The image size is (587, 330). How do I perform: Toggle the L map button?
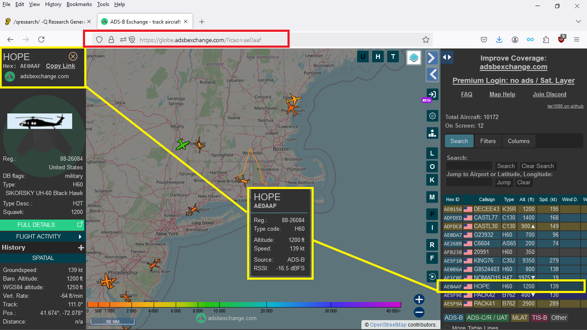(432, 153)
